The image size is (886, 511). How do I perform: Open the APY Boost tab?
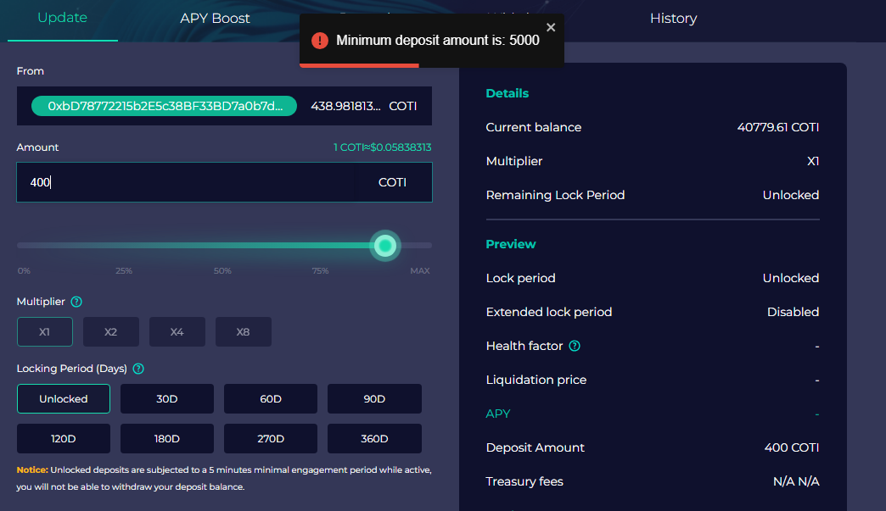(x=215, y=18)
